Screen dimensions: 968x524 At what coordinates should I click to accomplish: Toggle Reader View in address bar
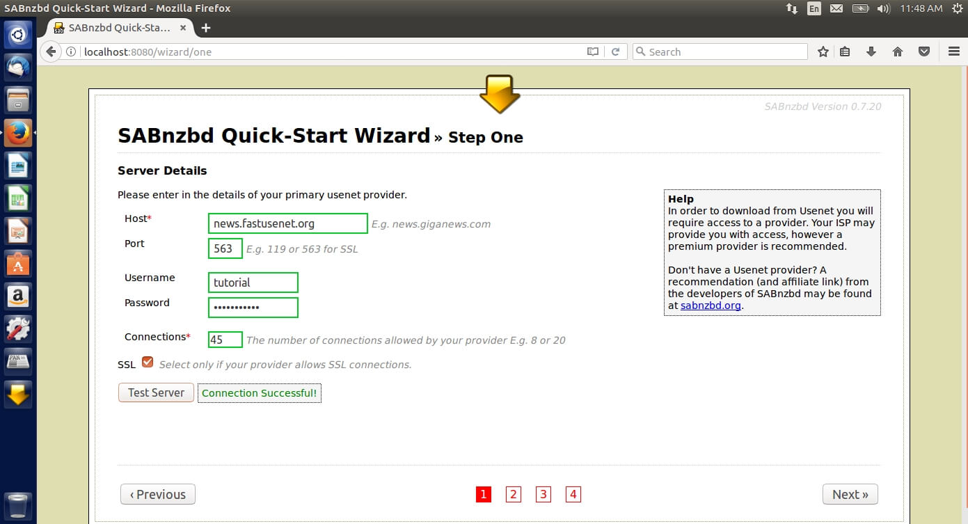pos(592,51)
